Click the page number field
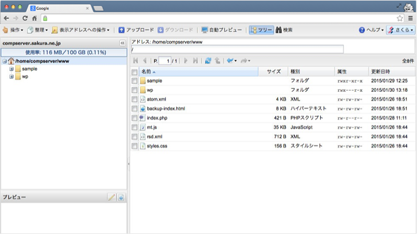 click(x=165, y=61)
